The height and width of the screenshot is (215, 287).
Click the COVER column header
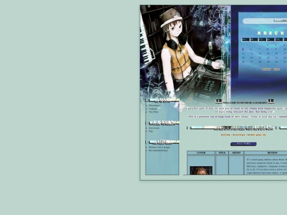click(x=201, y=153)
